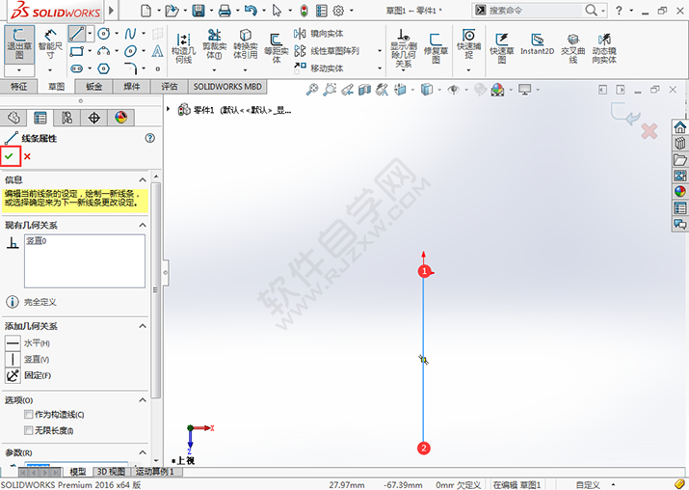Click the search commands (搜索命令) field
Screen dimensions: 689x490
tap(535, 10)
